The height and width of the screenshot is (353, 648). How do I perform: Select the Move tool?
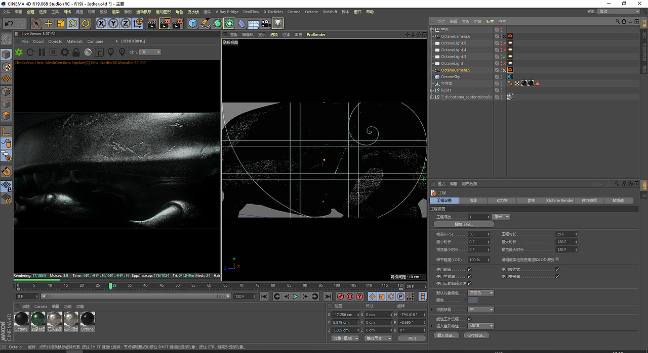(49, 23)
